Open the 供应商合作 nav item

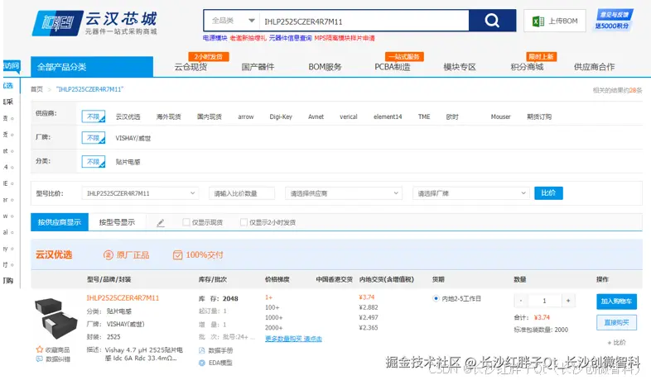pyautogui.click(x=594, y=67)
